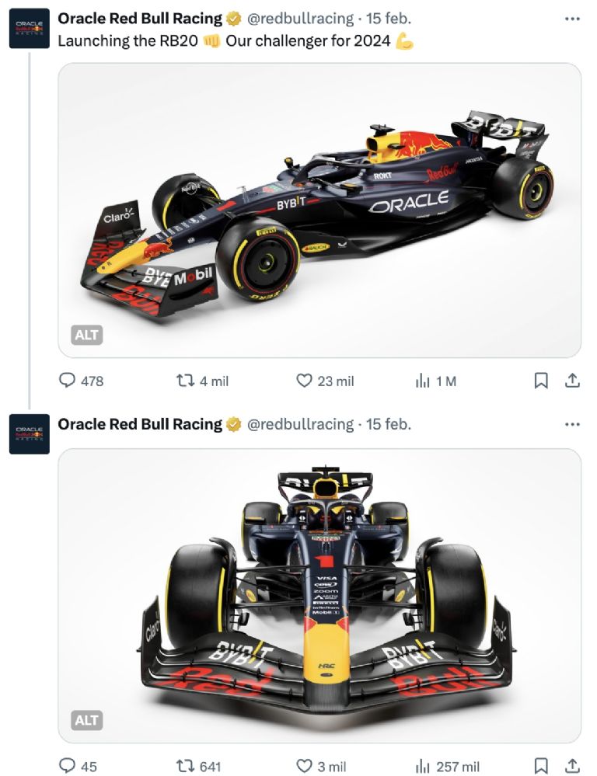The image size is (597, 776).
Task: View analytics for the first tweet
Action: pyautogui.click(x=422, y=381)
